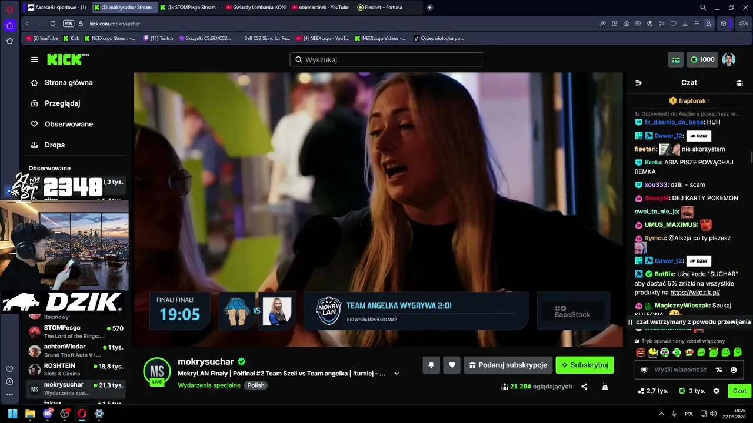Open the Opera menu logo
Screen dimensions: 753x423
pos(9,8)
